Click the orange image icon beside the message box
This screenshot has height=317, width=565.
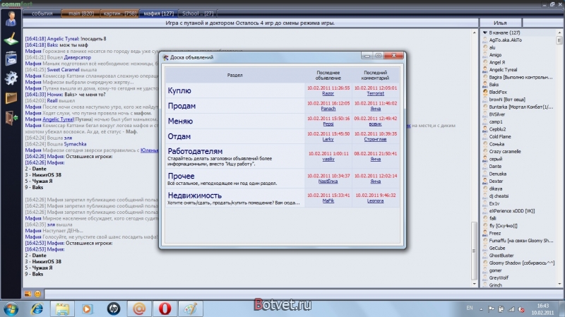(28, 294)
